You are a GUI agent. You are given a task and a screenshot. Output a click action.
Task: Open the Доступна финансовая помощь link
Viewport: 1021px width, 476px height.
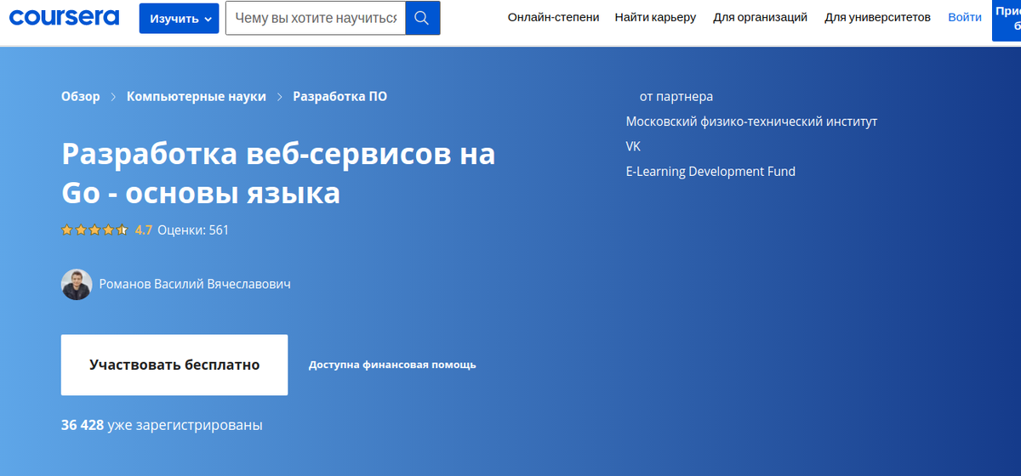[x=392, y=365]
